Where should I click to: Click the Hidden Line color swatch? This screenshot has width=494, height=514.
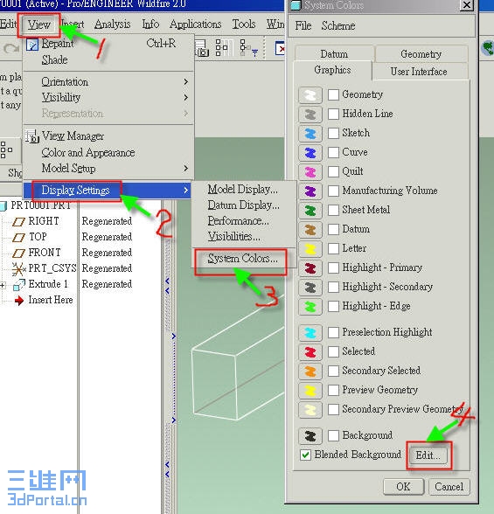pyautogui.click(x=310, y=115)
